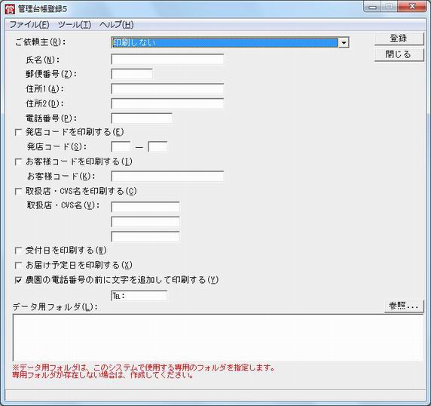
Task: Toggle お届け予定日を印刷する checkbox
Action: pos(18,266)
